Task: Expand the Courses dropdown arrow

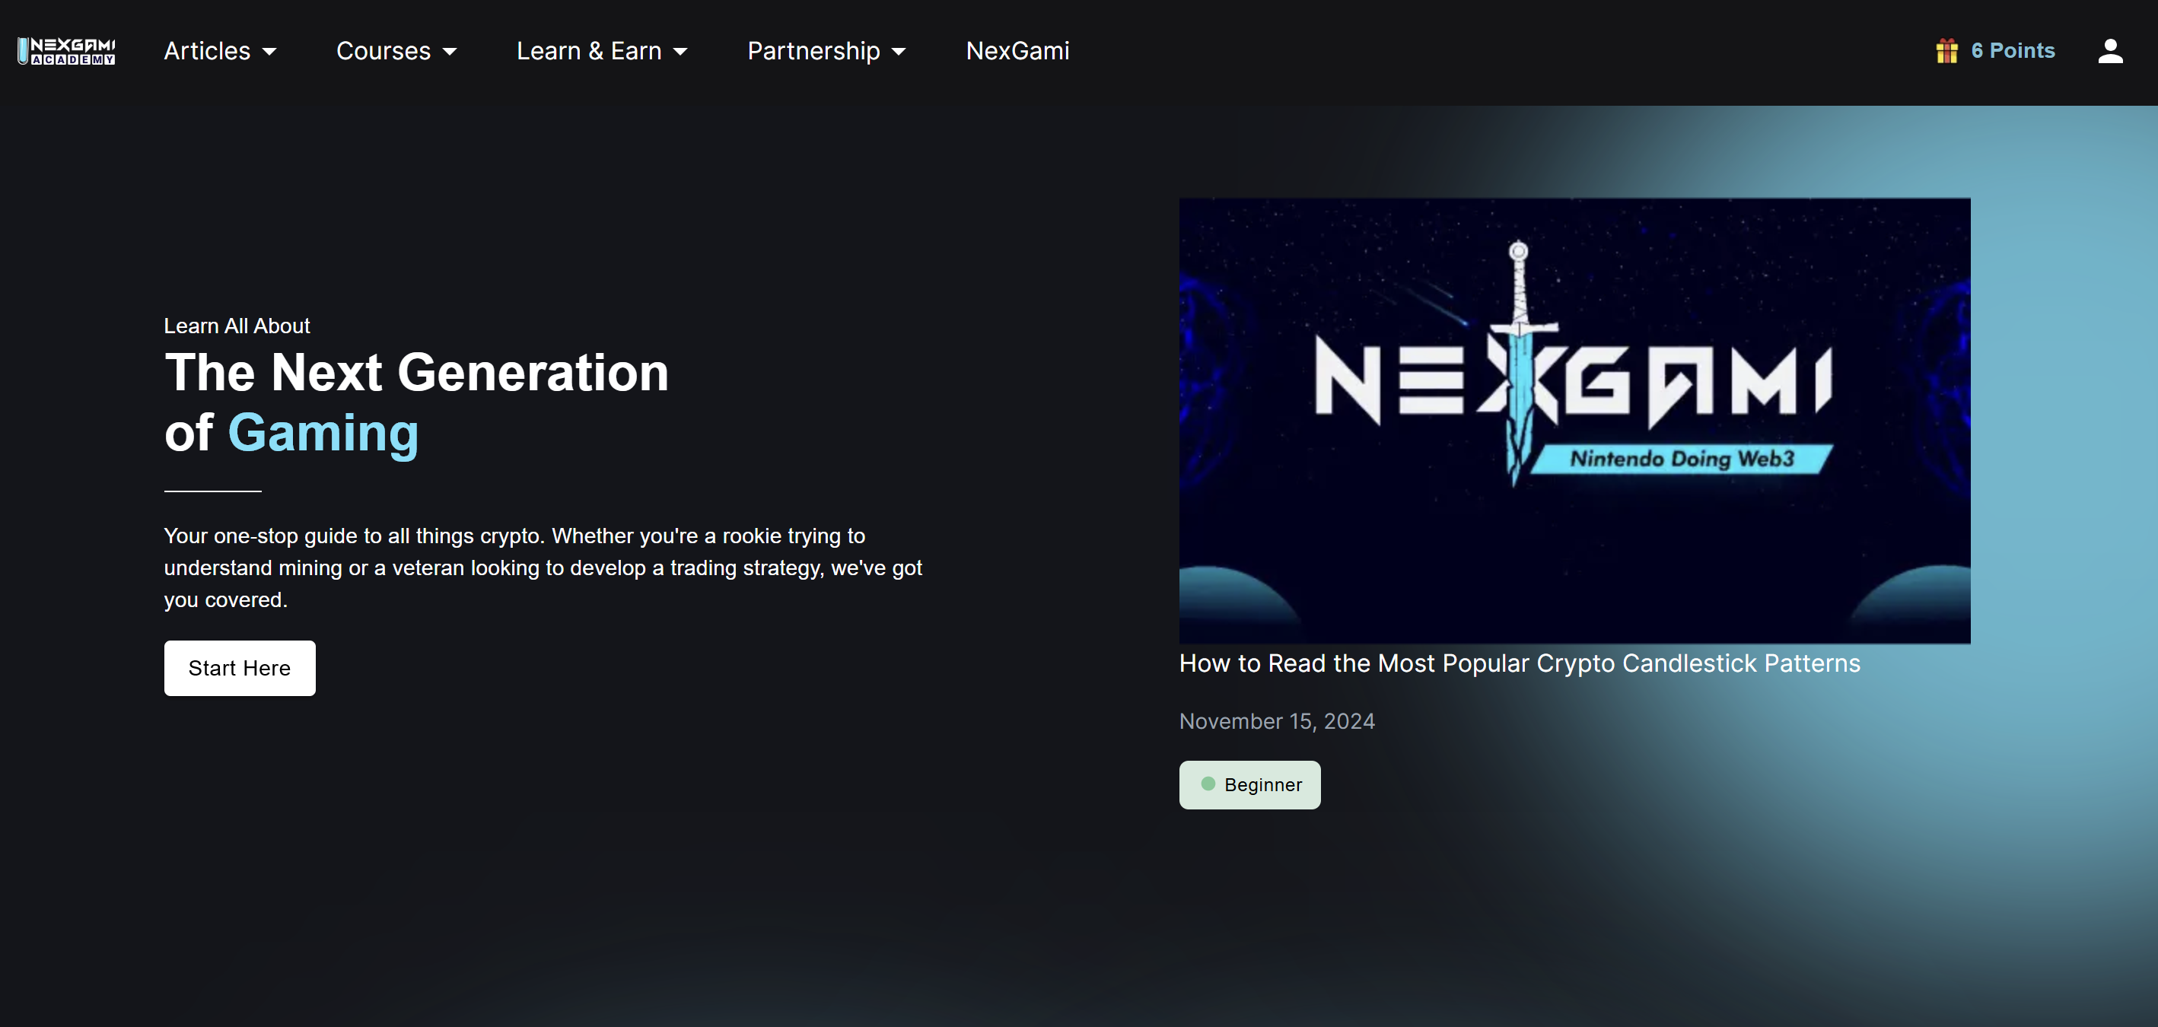Action: tap(450, 52)
